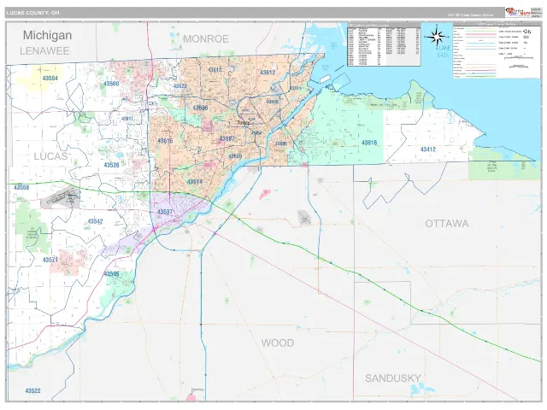547x410 pixels.
Task: Click ZIP code 43614 label
Action: tap(195, 182)
